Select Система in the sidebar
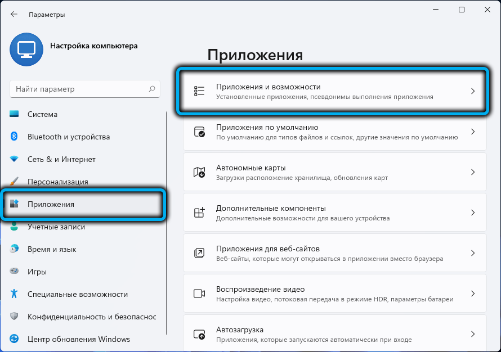Screen dimensions: 501x352 (43, 114)
